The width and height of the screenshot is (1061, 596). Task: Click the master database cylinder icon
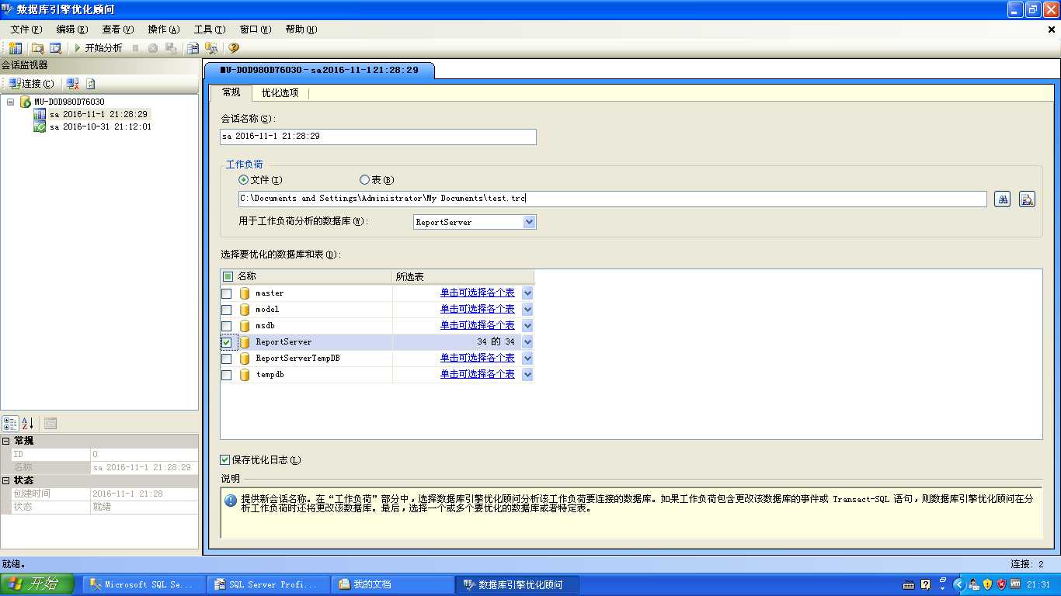coord(245,293)
